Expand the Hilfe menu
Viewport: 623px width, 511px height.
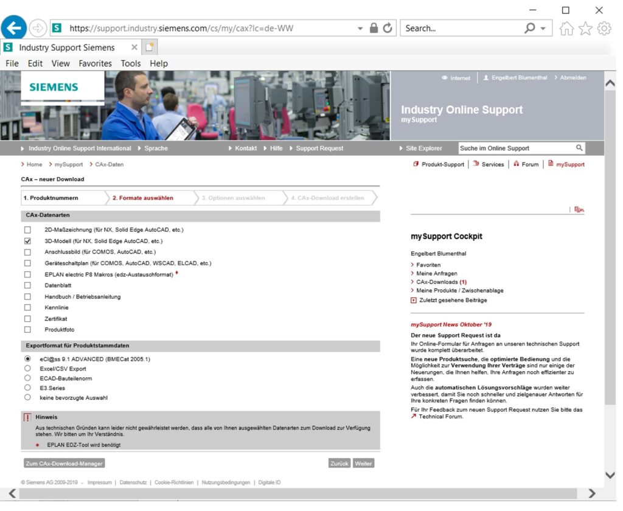pyautogui.click(x=273, y=148)
